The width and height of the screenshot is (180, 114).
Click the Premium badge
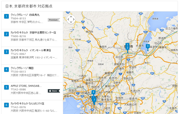(x=54, y=20)
